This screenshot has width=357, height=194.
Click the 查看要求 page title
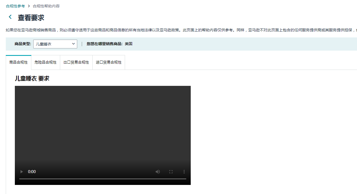pos(31,18)
